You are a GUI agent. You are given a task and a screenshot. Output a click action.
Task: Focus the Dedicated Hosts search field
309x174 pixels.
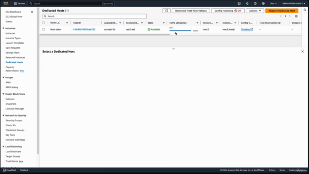tap(95, 16)
